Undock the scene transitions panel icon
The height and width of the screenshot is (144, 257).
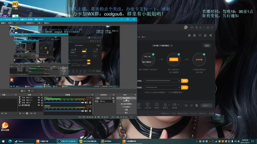[114, 95]
